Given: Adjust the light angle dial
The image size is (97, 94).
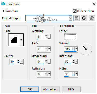Looking at the screenshot, I should click(86, 49).
